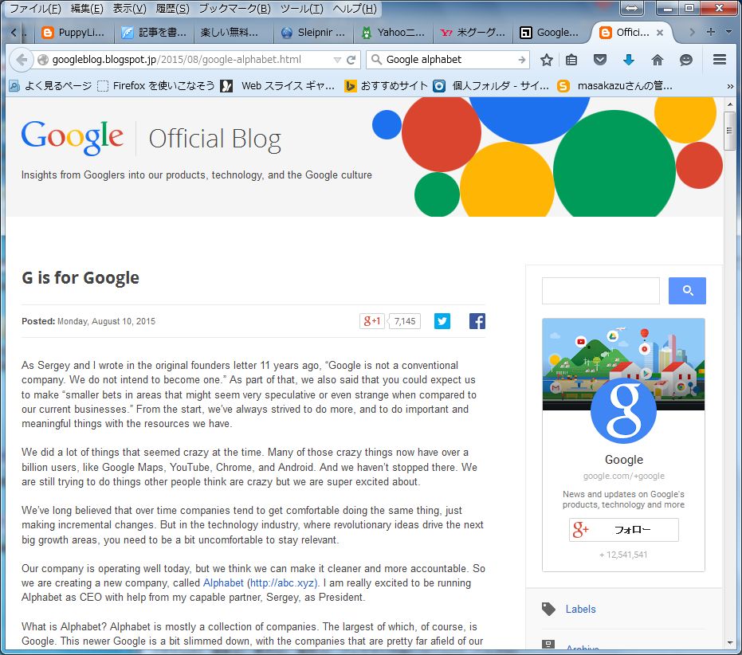Open a new tab with plus button
The height and width of the screenshot is (655, 742).
pyautogui.click(x=710, y=32)
